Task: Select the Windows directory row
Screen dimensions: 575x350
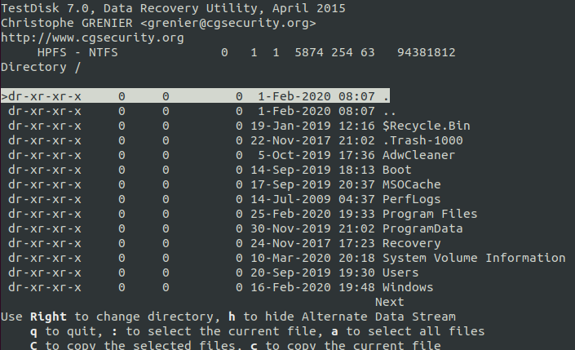Action: pyautogui.click(x=407, y=287)
